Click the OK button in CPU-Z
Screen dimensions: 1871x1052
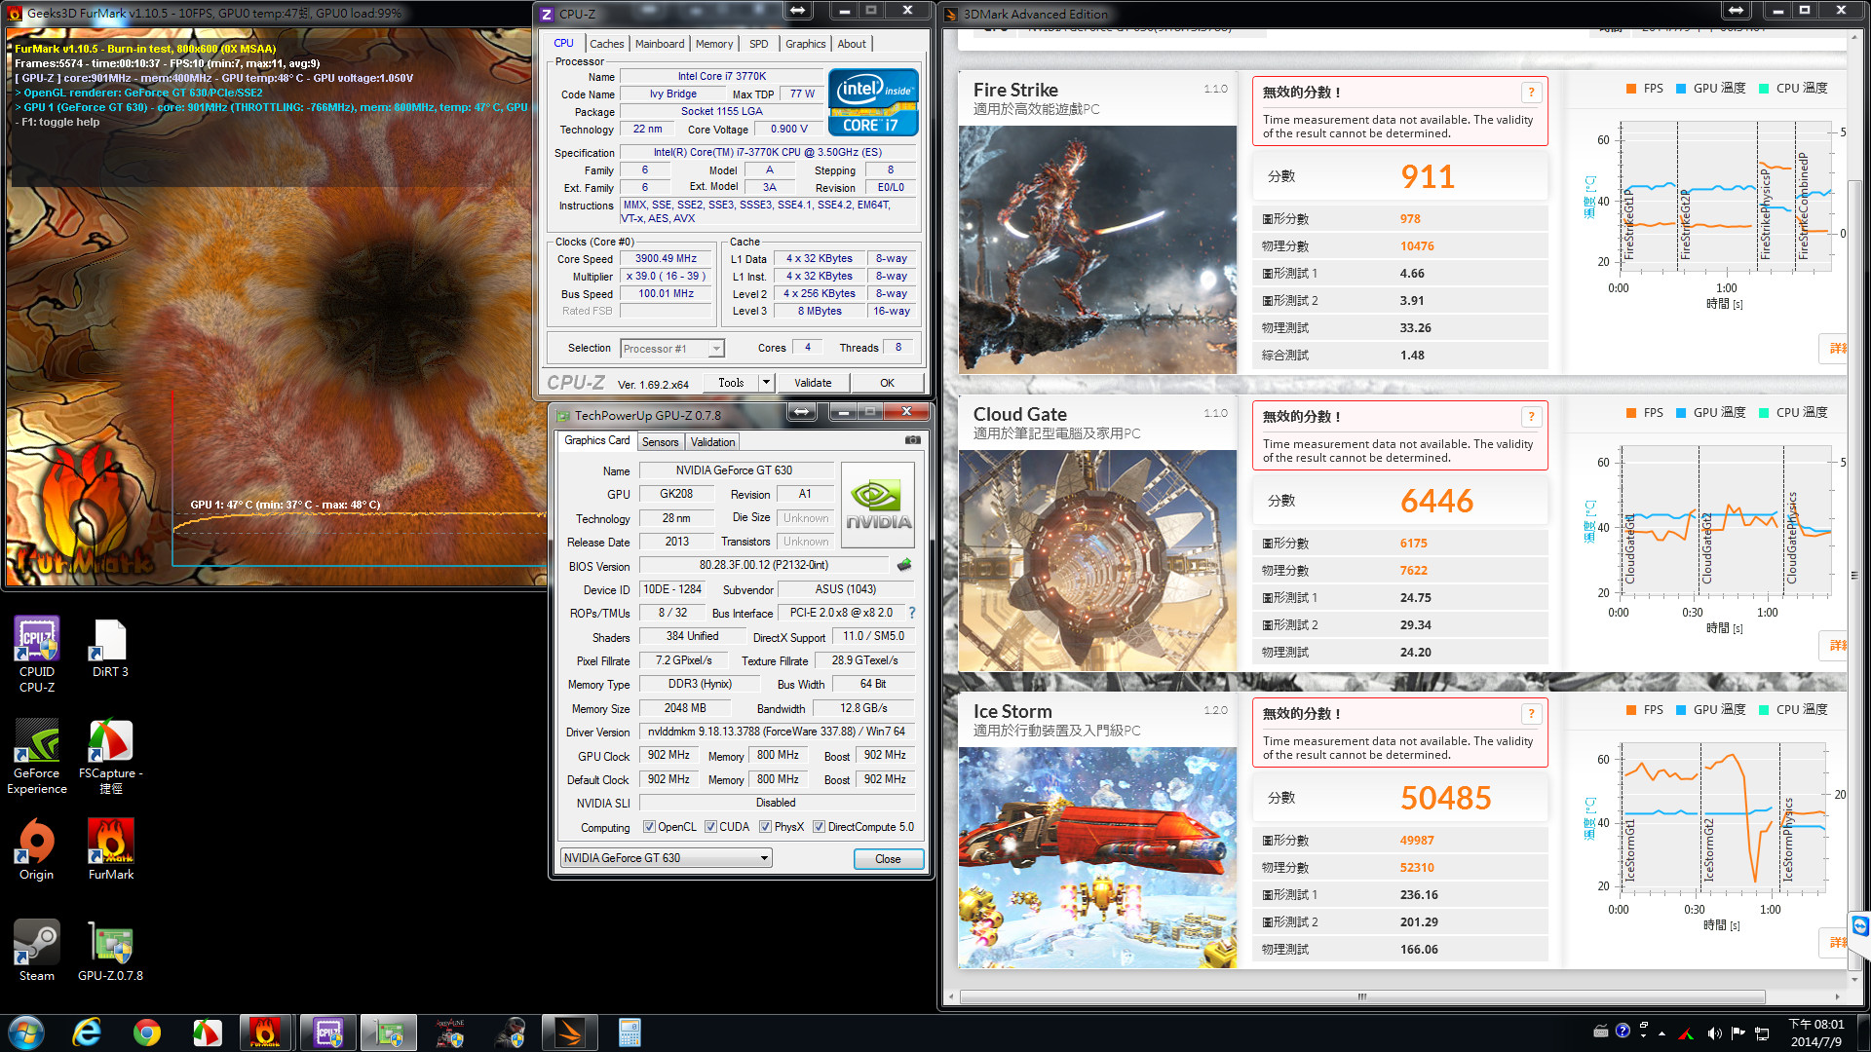[x=887, y=383]
